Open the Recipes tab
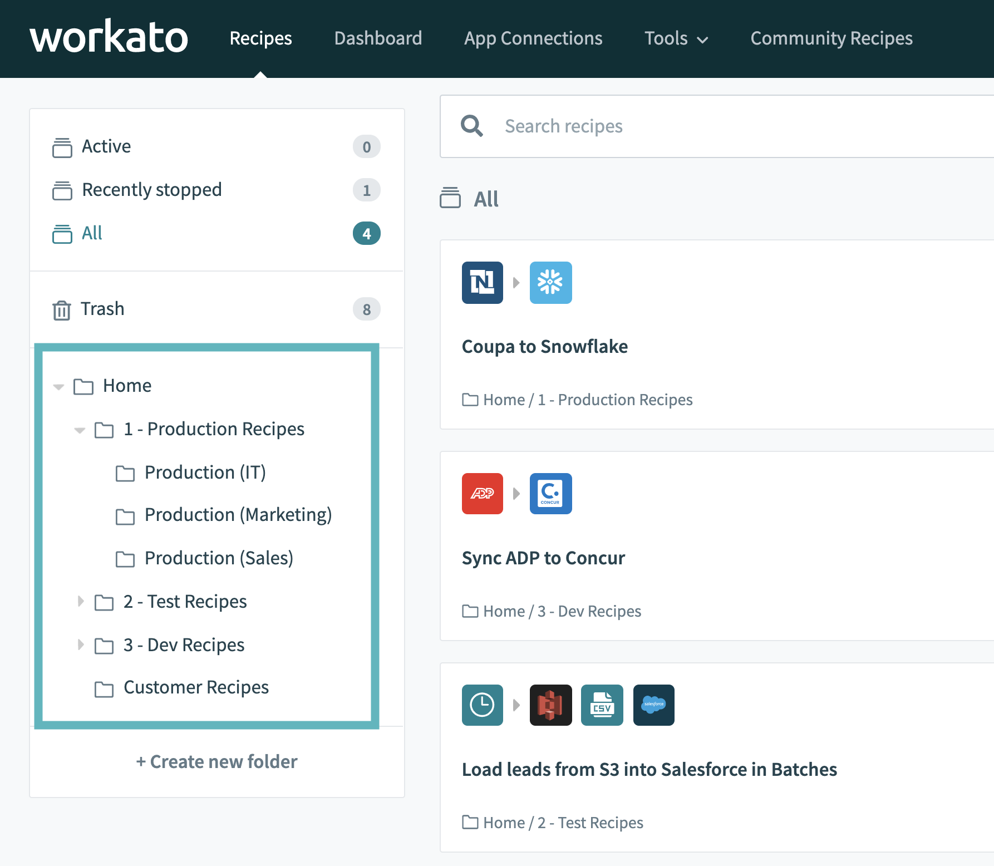Viewport: 994px width, 866px height. tap(260, 38)
